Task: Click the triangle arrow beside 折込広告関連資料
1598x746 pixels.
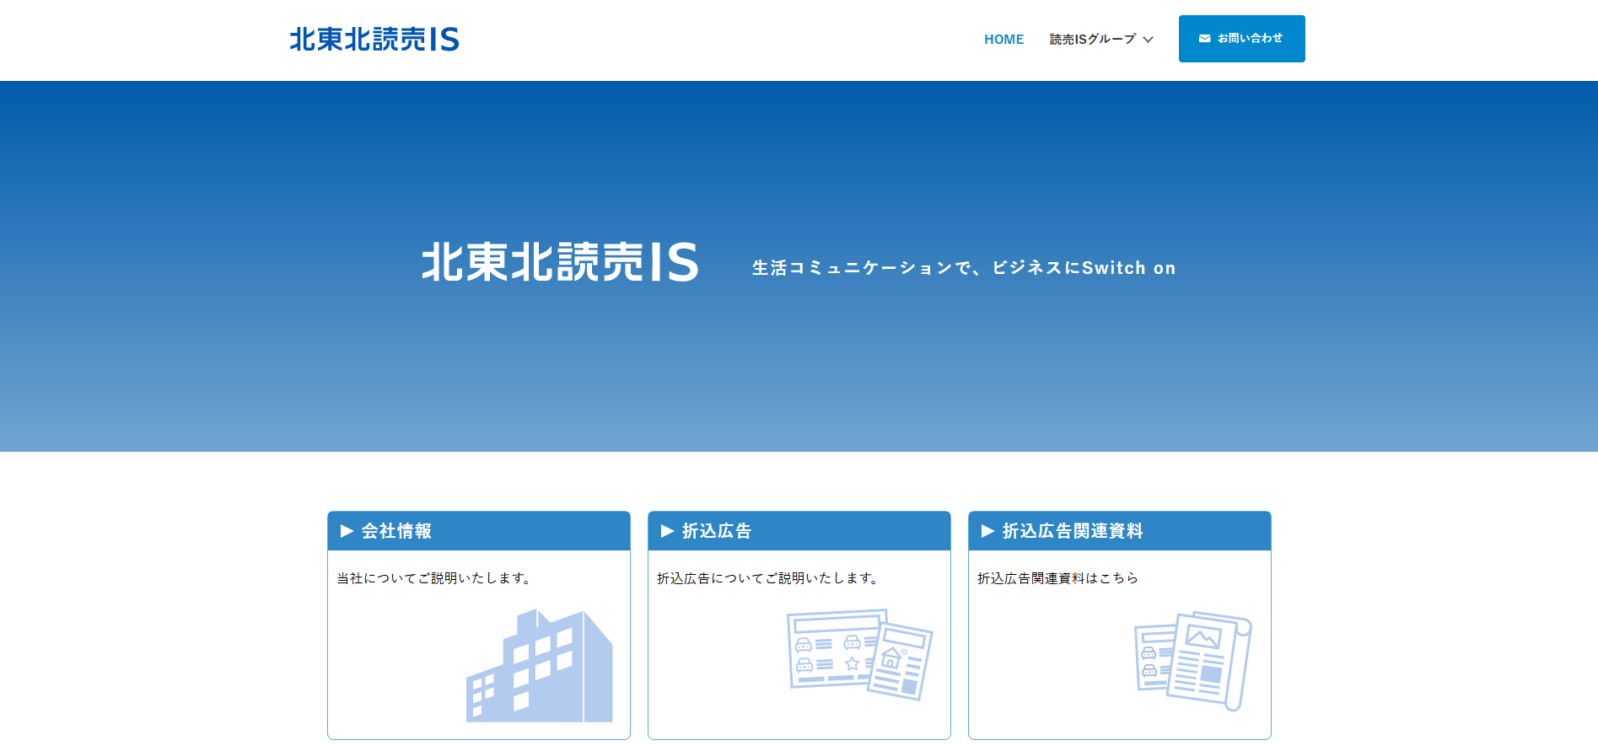Action: click(x=987, y=531)
